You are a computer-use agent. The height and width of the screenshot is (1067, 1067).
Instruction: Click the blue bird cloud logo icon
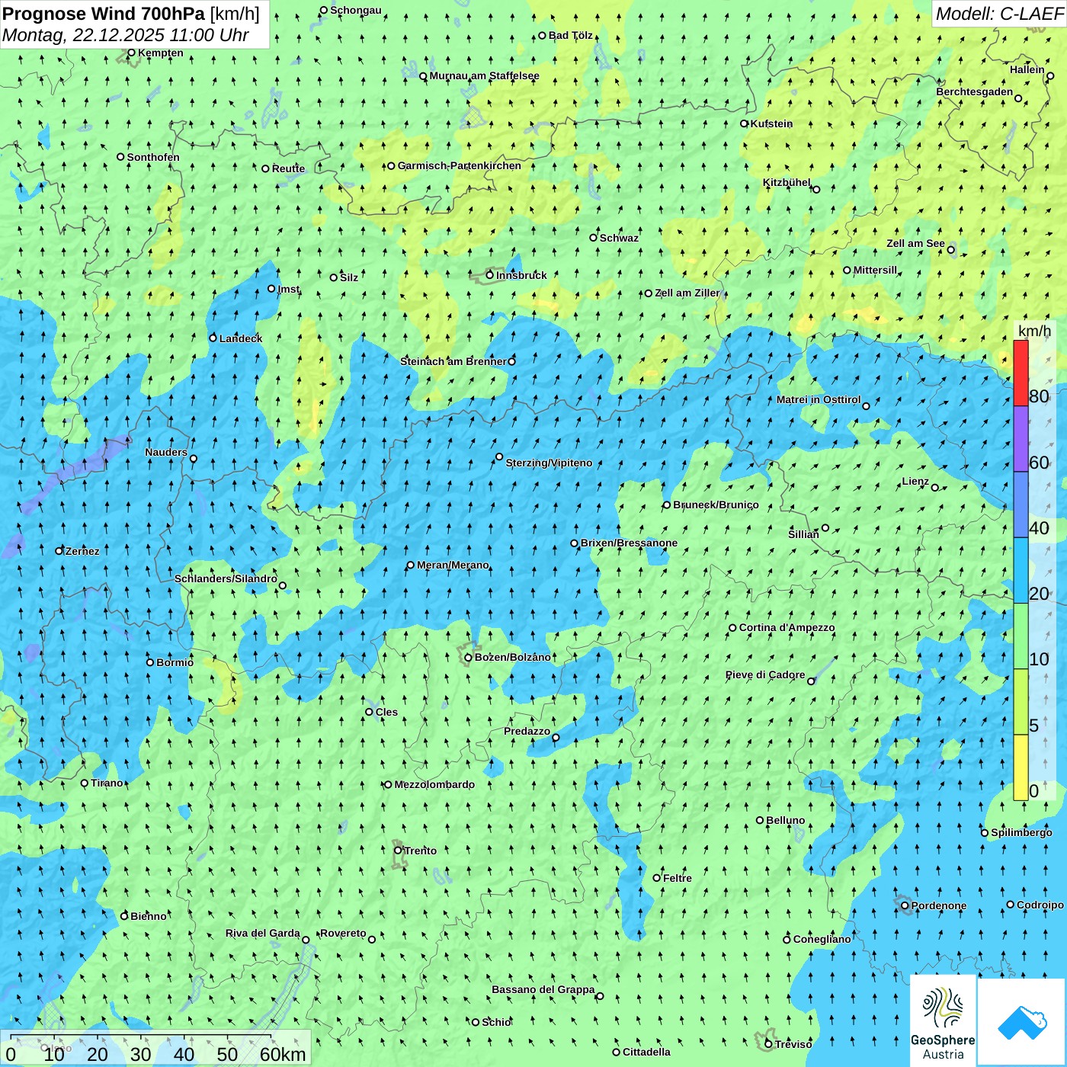pyautogui.click(x=1021, y=1023)
